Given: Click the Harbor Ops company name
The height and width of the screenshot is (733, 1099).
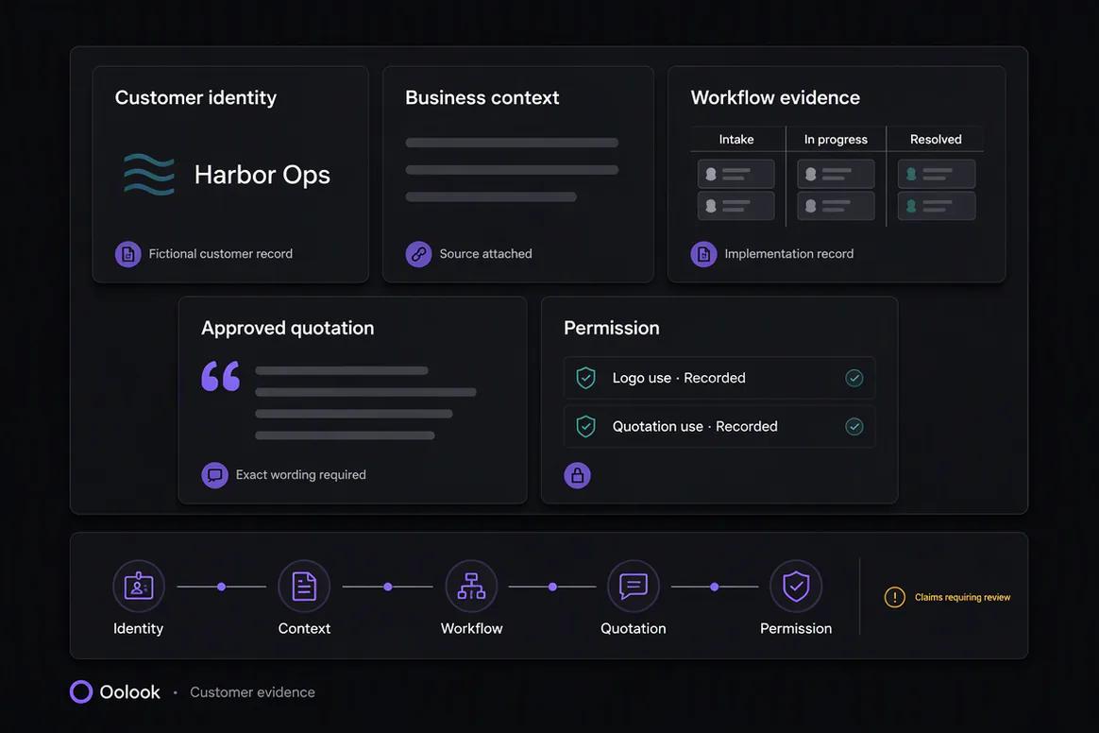Looking at the screenshot, I should tap(262, 176).
